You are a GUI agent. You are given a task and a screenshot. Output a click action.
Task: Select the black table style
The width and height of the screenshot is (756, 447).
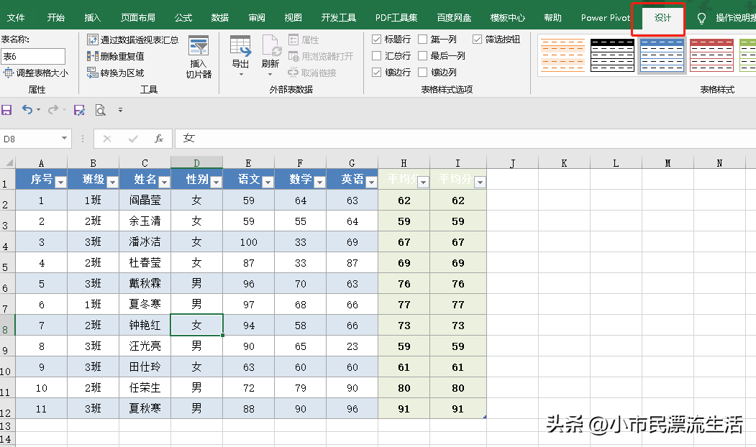point(612,55)
